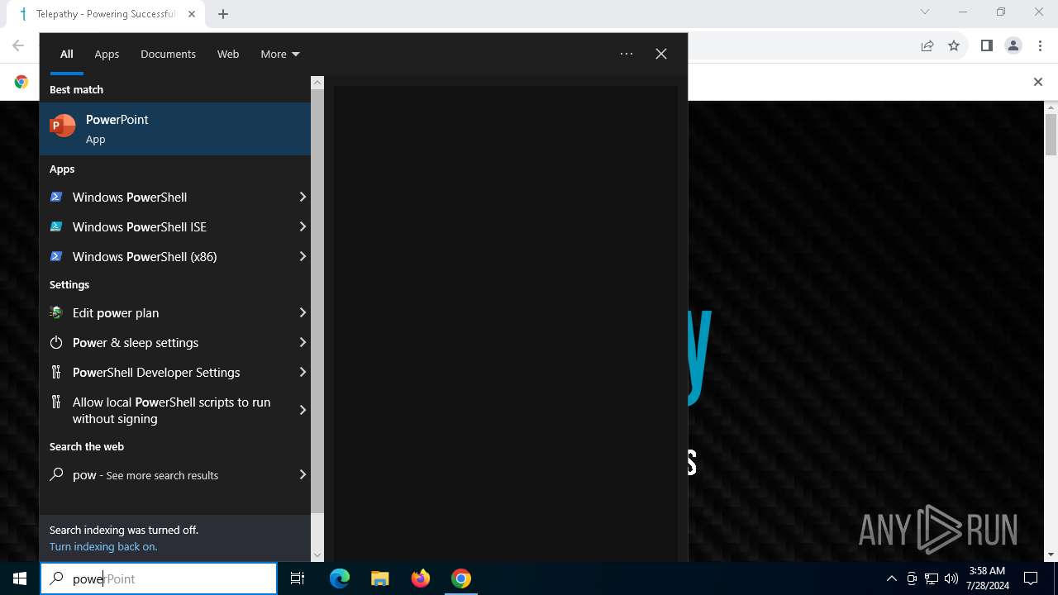The width and height of the screenshot is (1058, 595).
Task: Click the Chrome back arrow
Action: (x=18, y=45)
